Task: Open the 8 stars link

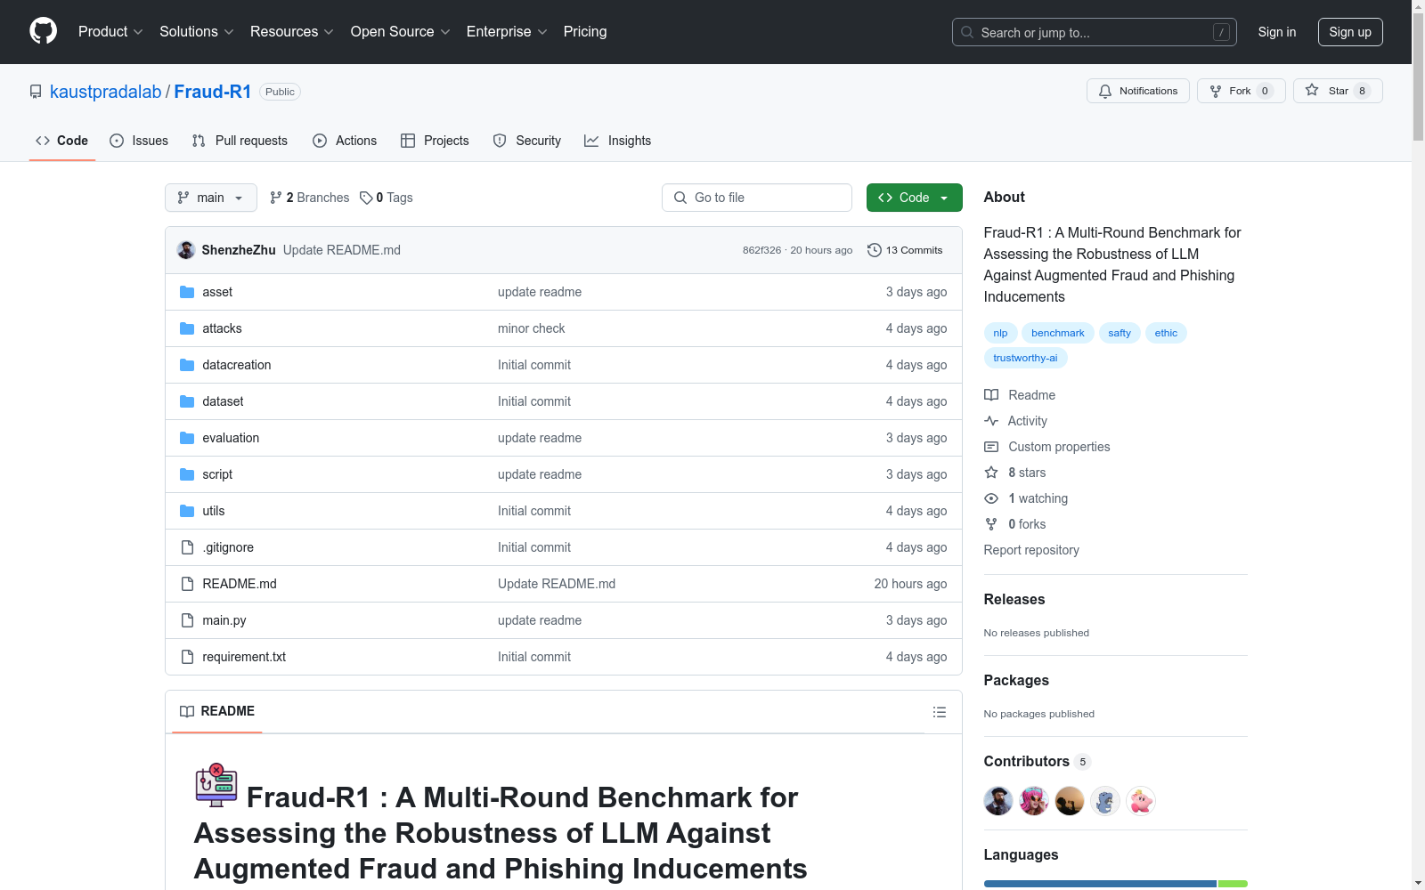Action: (1027, 473)
